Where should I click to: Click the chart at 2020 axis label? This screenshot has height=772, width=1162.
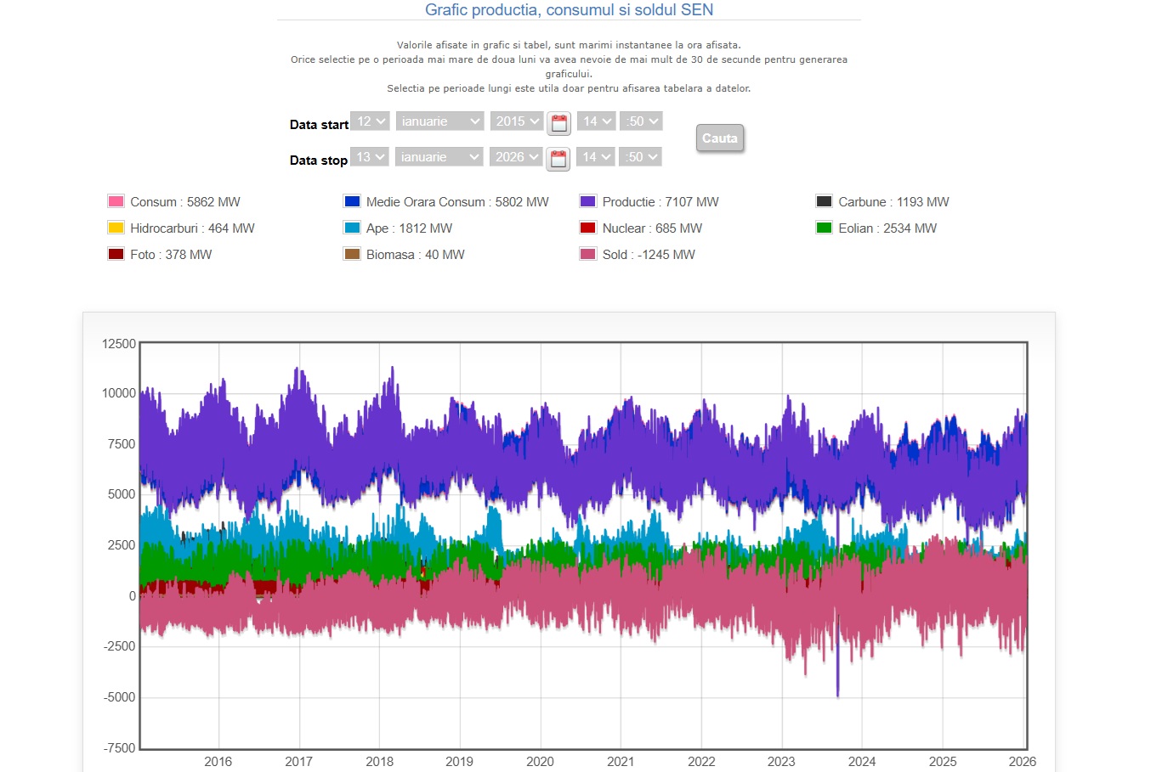pos(540,762)
